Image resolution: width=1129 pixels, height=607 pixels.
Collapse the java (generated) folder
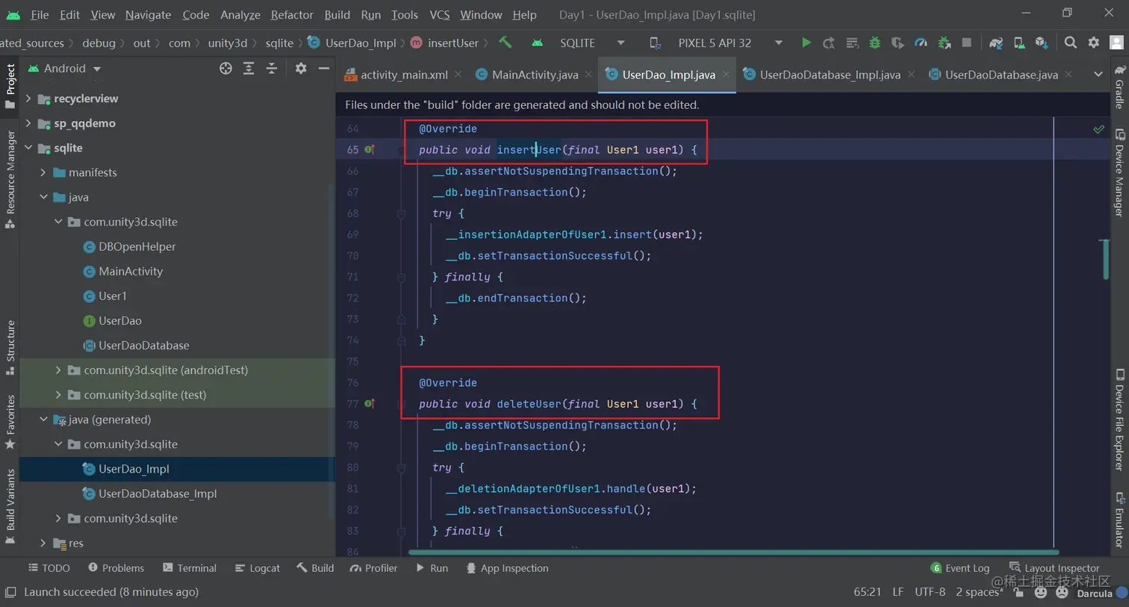(x=43, y=420)
